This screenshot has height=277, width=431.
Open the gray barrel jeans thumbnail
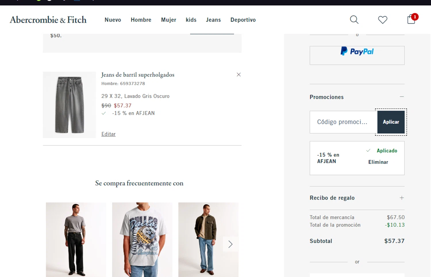(x=69, y=105)
